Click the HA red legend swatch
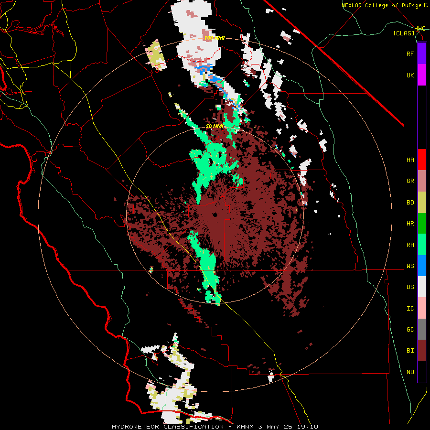430x430 pixels. (422, 160)
